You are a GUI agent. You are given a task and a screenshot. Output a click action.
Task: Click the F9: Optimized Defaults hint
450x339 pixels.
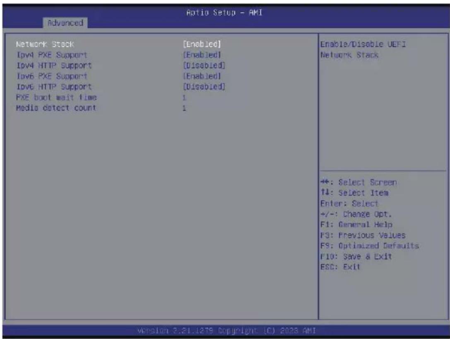point(370,246)
